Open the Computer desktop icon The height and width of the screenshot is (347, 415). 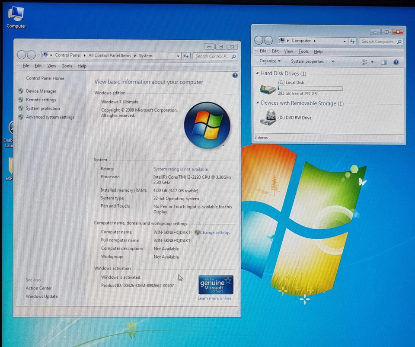coord(16,17)
